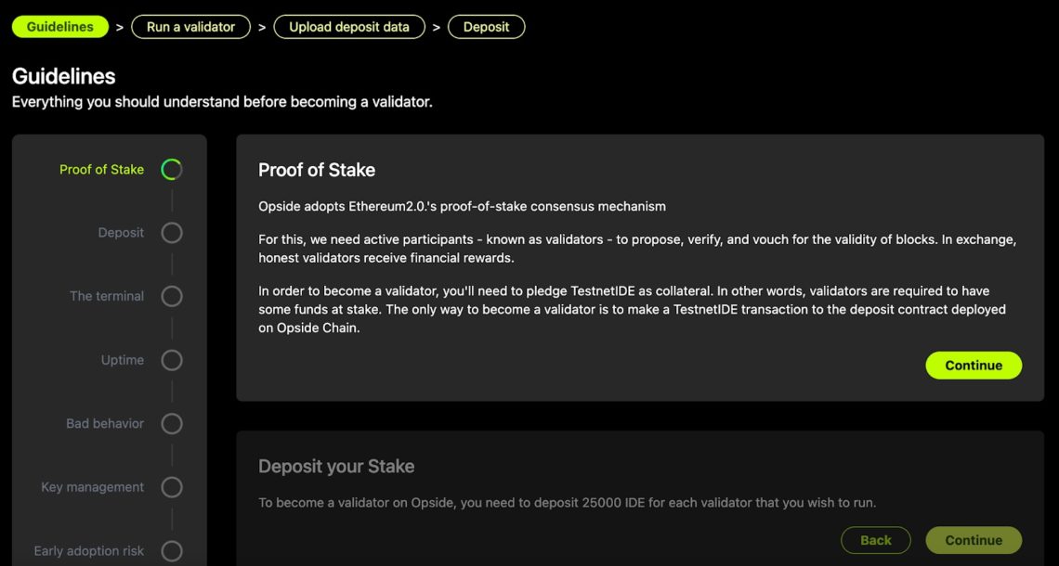Select The terminal sidebar label
This screenshot has width=1059, height=566.
click(x=107, y=296)
